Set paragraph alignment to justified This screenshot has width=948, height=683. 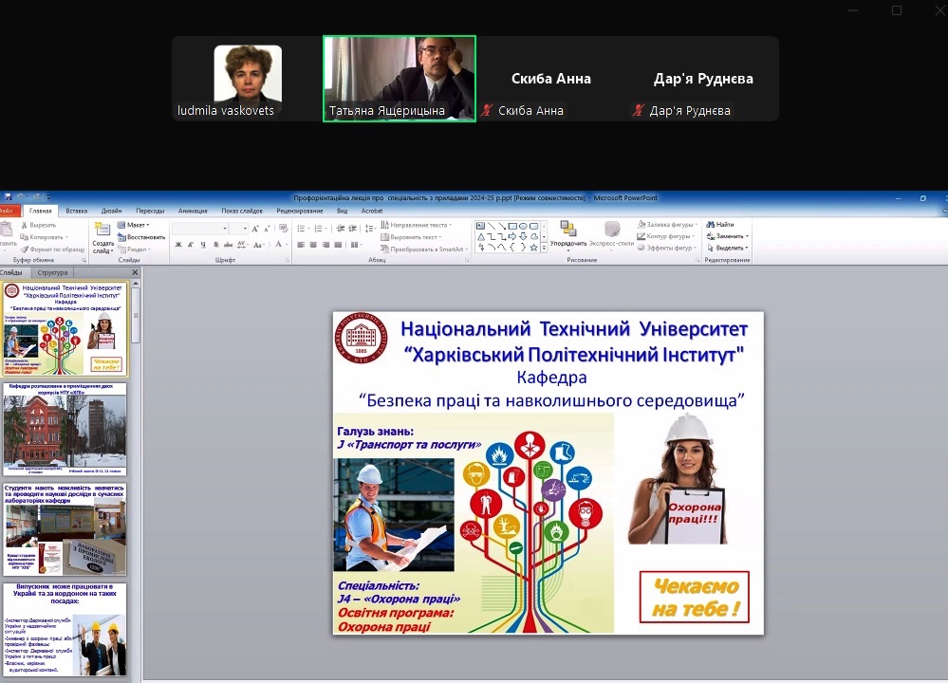coord(338,245)
